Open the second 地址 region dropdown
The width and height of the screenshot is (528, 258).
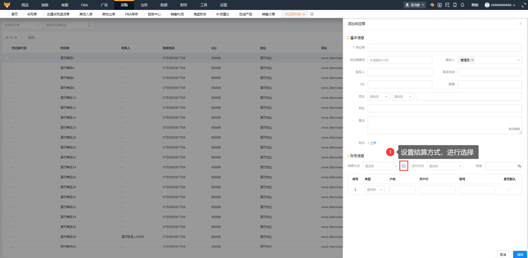tap(403, 97)
